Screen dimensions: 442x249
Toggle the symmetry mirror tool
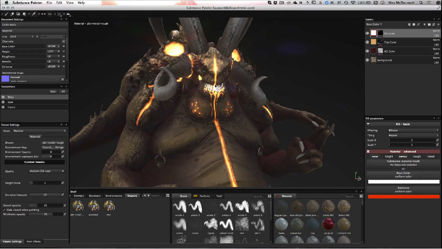click(43, 14)
